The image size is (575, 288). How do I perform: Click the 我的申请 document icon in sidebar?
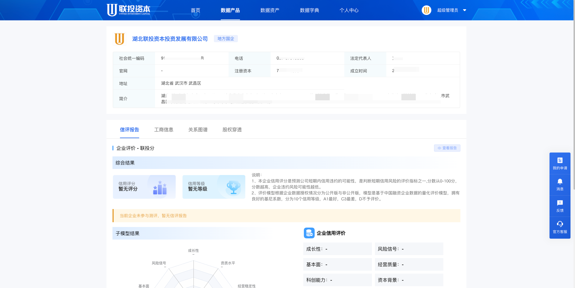click(560, 160)
